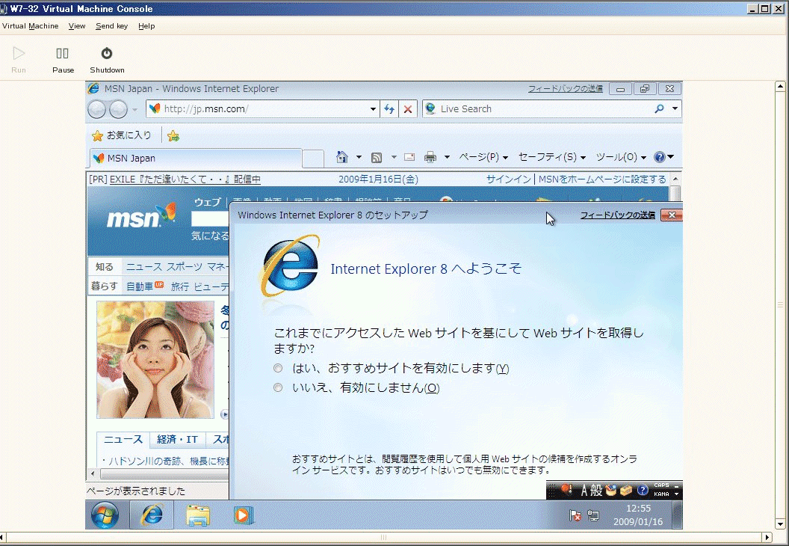Select はい、おすすめサイトを有効にします radio option
This screenshot has width=789, height=546.
[x=278, y=368]
